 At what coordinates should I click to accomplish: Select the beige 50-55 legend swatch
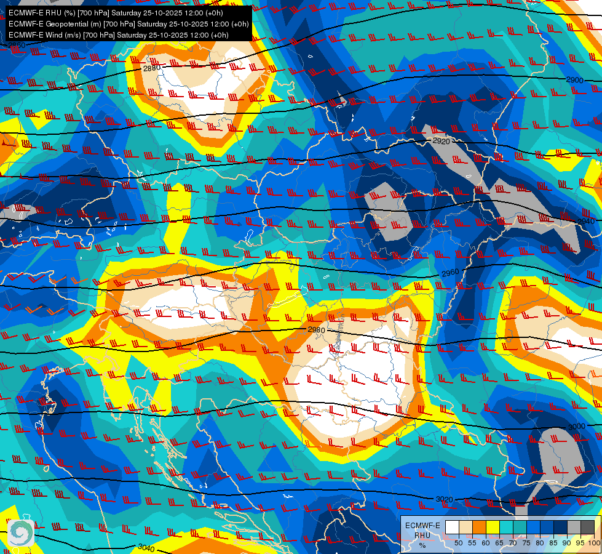point(465,527)
